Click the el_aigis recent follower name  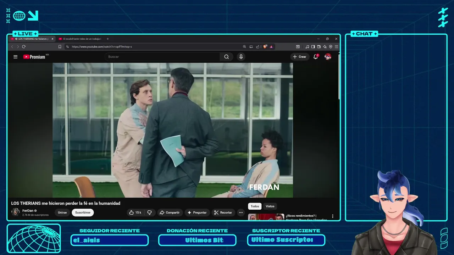[x=87, y=240]
